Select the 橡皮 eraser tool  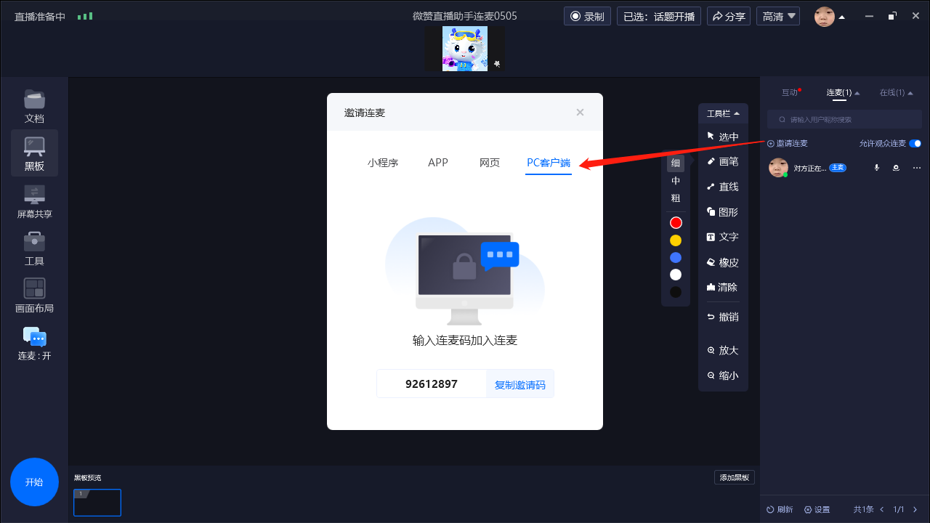[722, 262]
